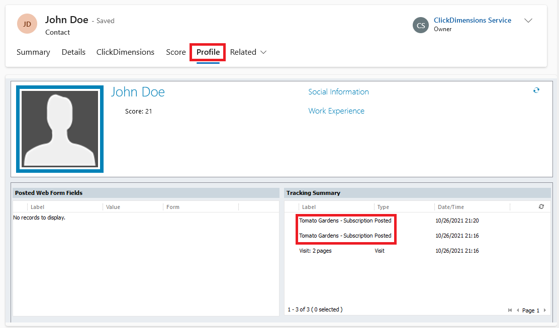Click the 'No records to display.' message
Screen dimensions: 559x328
tap(39, 217)
